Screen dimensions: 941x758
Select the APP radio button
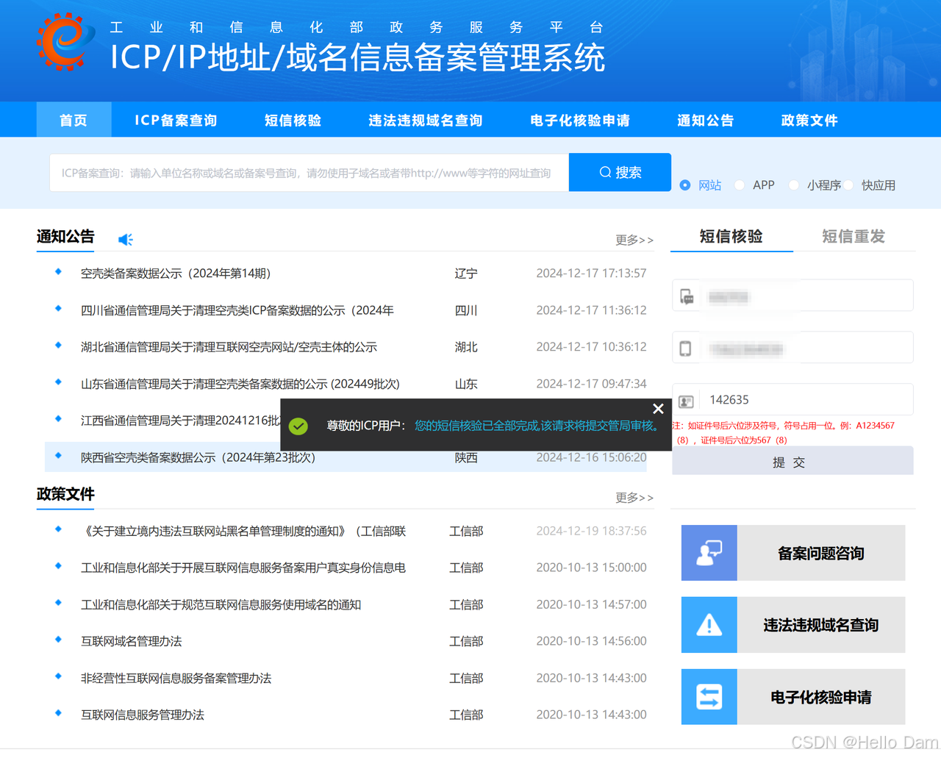pos(739,185)
